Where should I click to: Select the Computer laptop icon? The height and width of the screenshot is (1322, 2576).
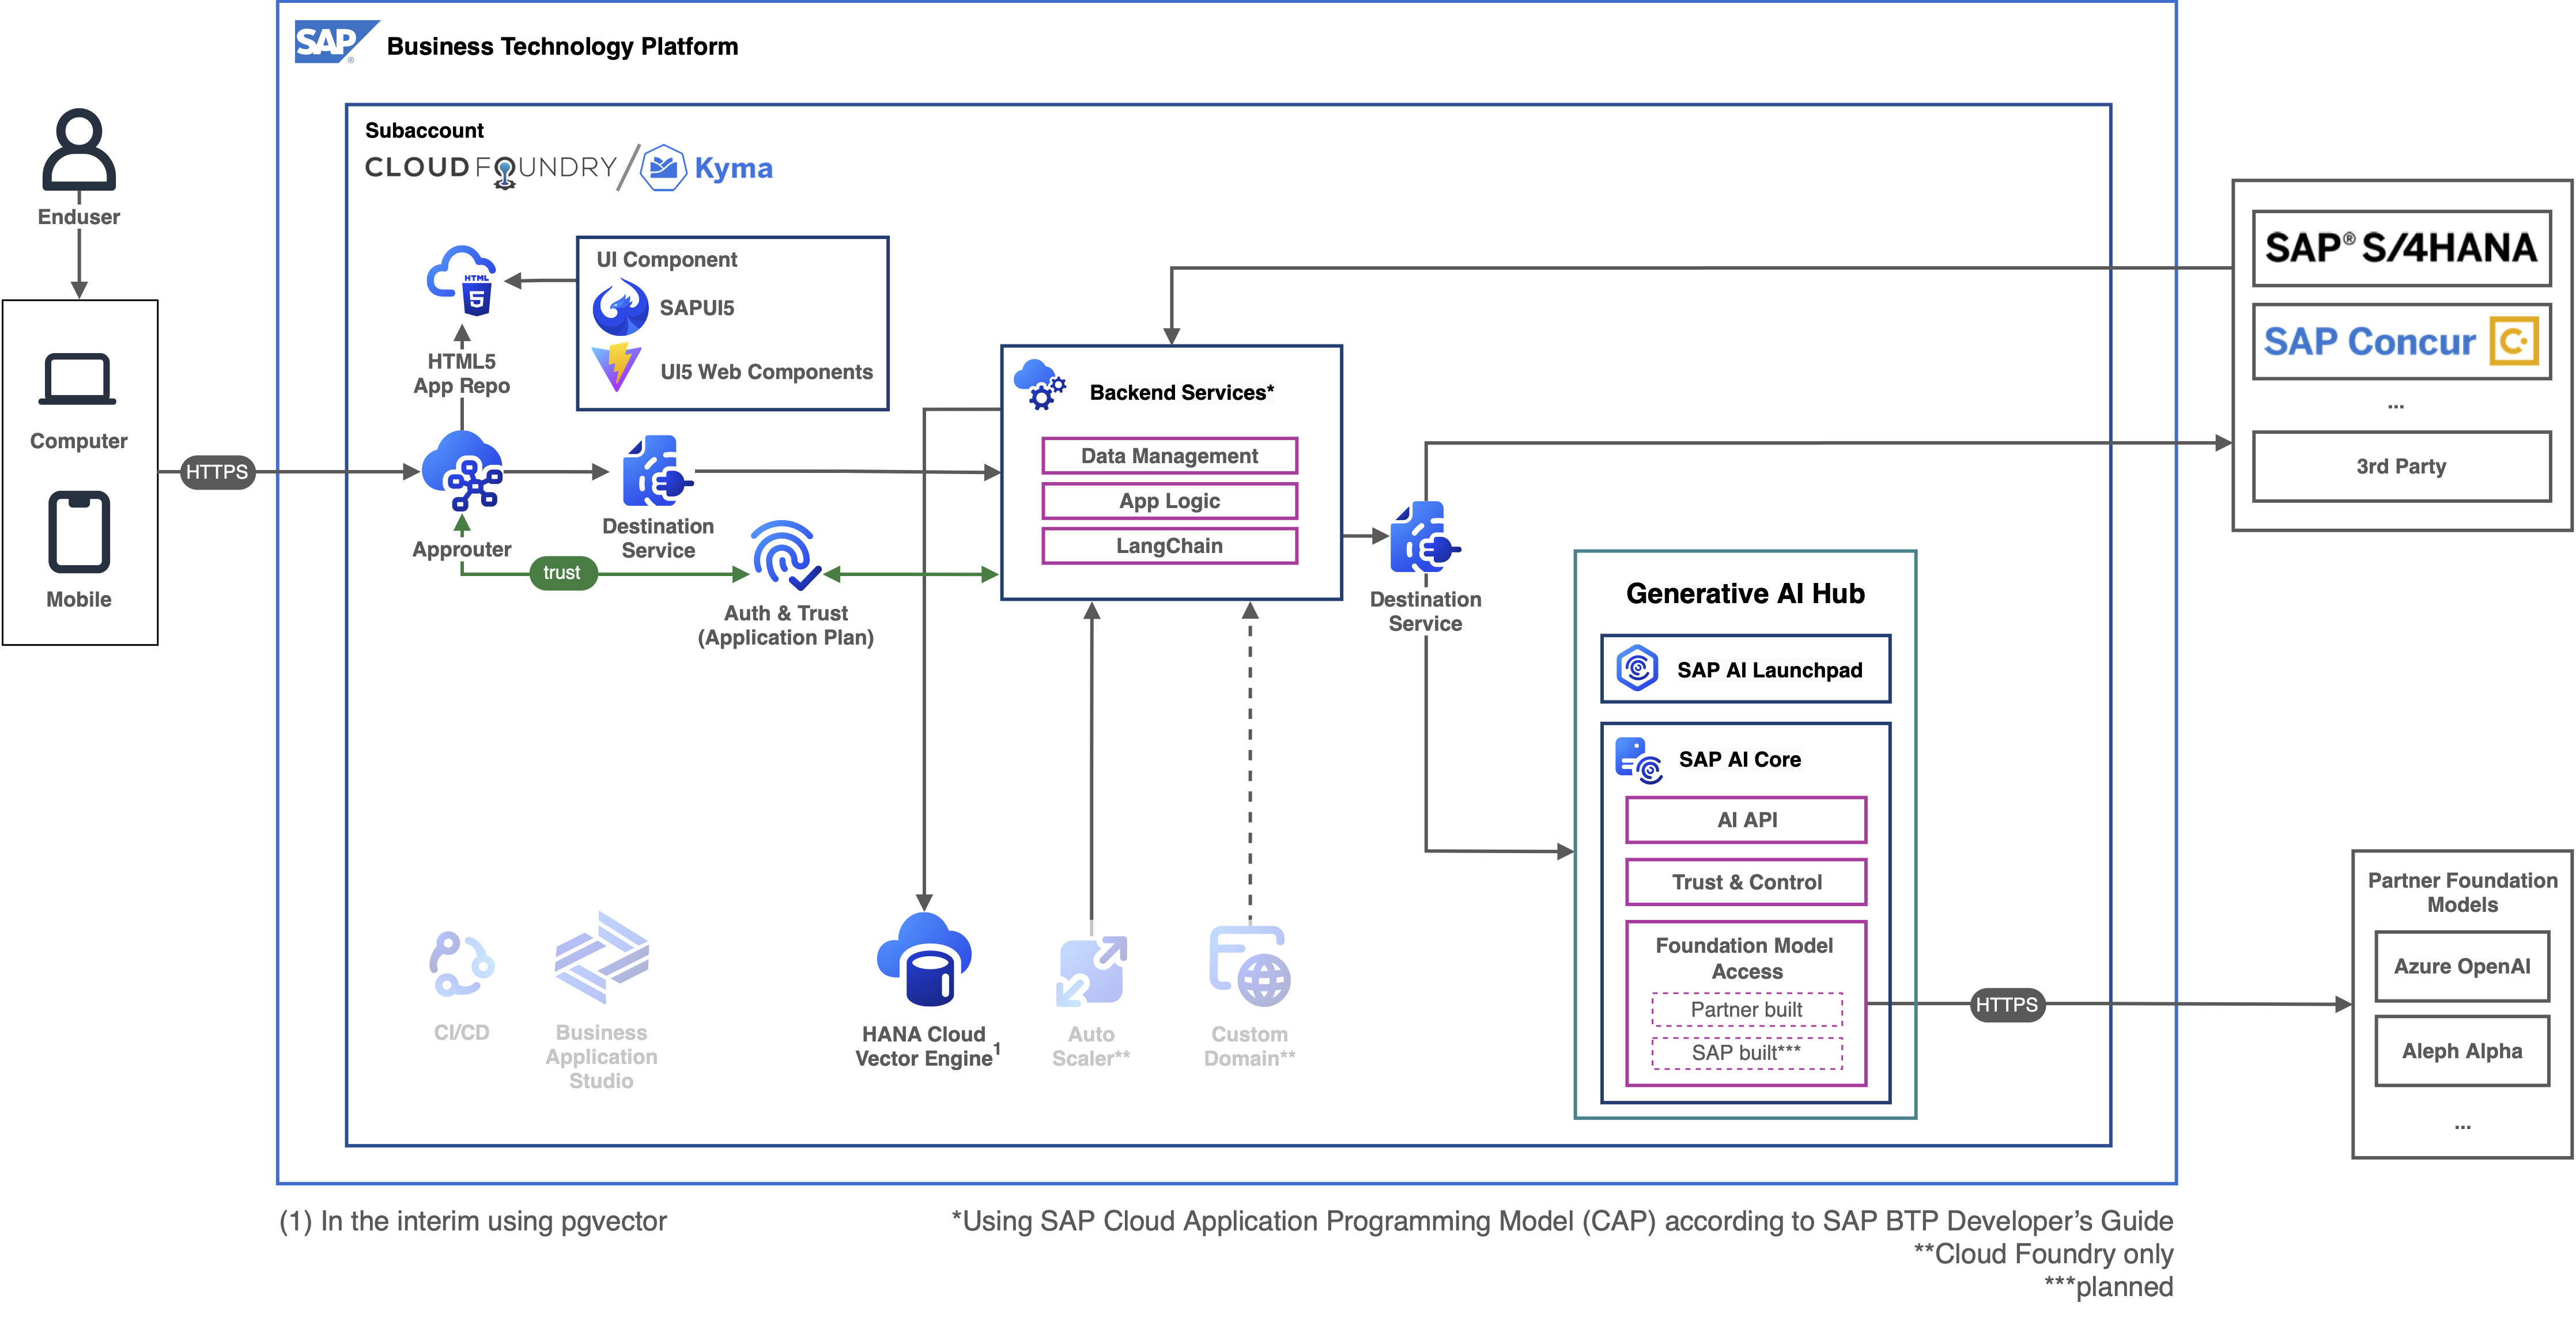(77, 380)
